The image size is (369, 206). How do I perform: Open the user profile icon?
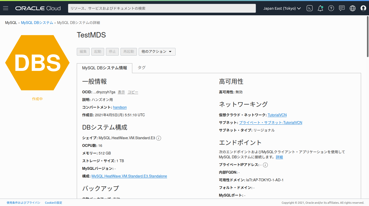[x=363, y=8]
